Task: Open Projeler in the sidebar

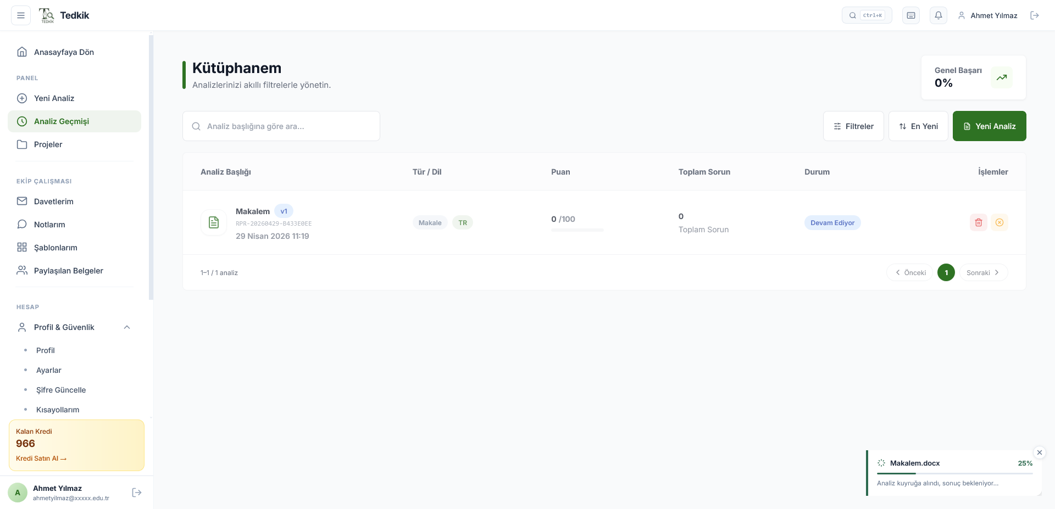Action: [74, 144]
